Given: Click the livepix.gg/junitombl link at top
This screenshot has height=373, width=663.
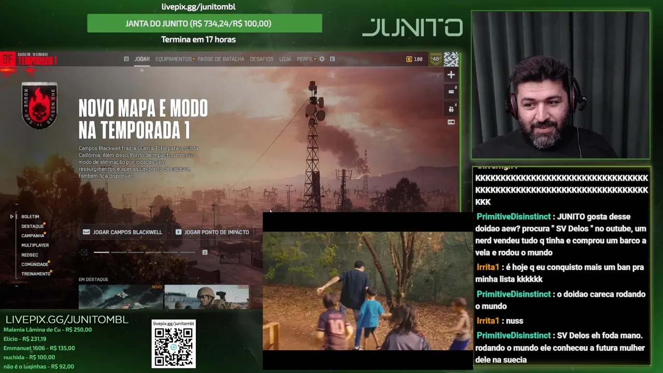Looking at the screenshot, I should tap(198, 7).
